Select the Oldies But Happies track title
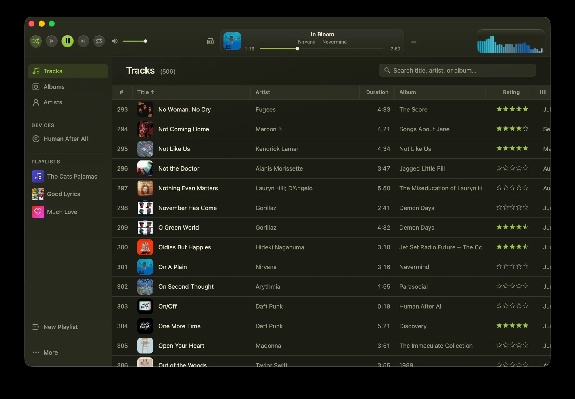575x399 pixels. (x=185, y=247)
